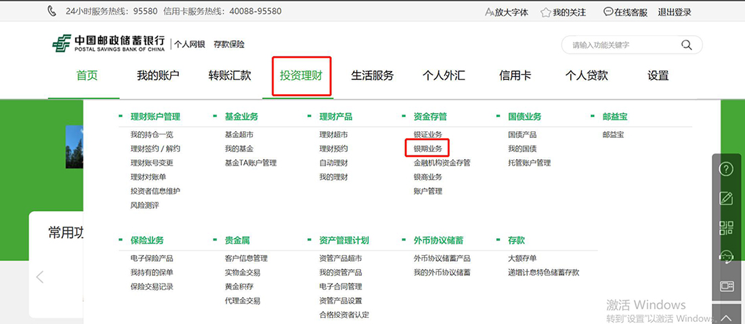This screenshot has width=745, height=324.
Task: Click the left carousel arrow under 常用功能
Action: pos(40,277)
